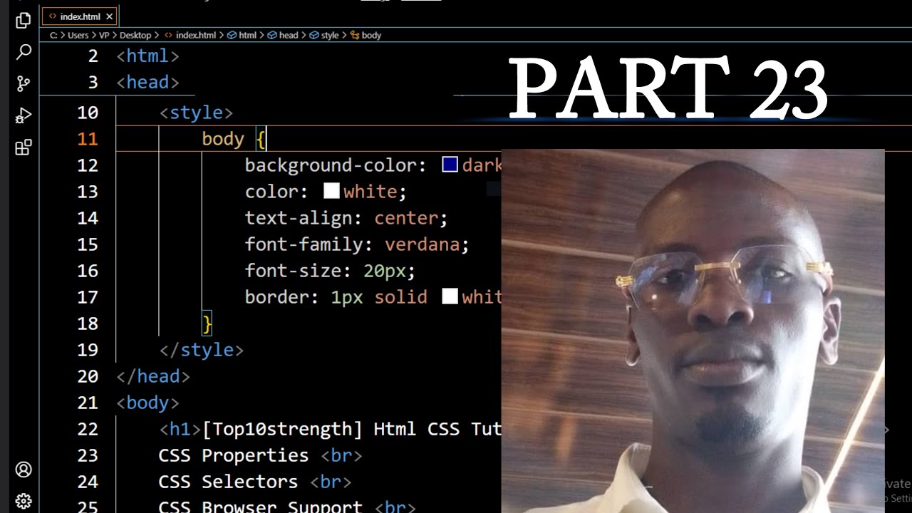Select the index.html editor tab
Screen dimensions: 912x513
point(80,16)
